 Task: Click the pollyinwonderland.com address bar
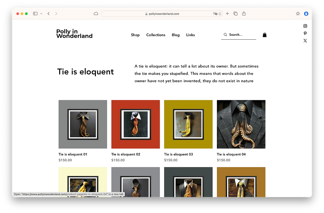click(x=162, y=14)
